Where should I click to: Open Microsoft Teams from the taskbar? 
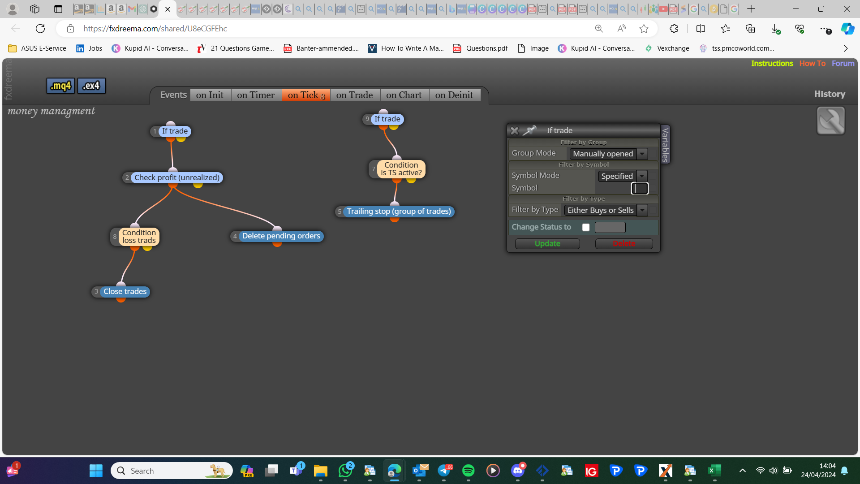[296, 471]
